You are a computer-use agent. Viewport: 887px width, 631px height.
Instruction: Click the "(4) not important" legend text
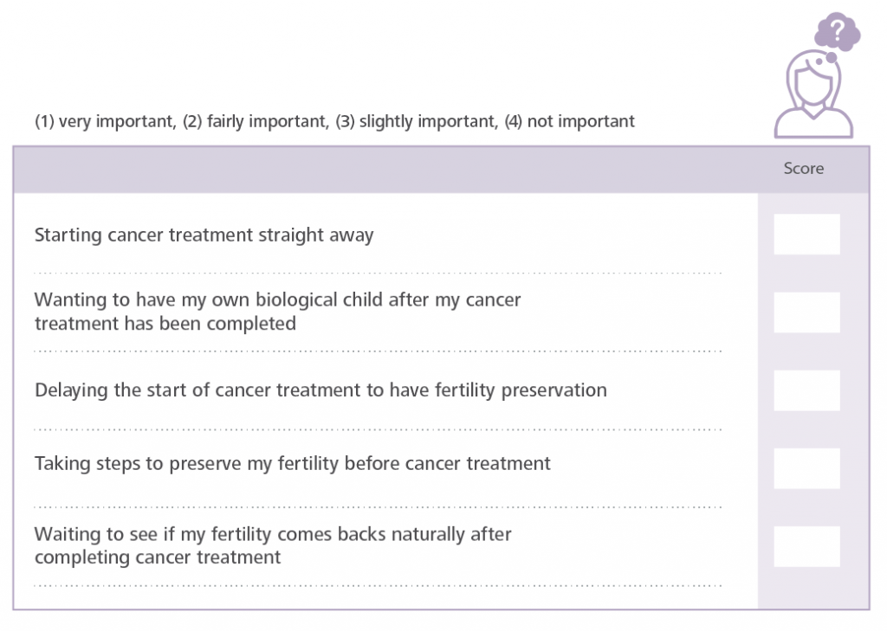point(569,122)
